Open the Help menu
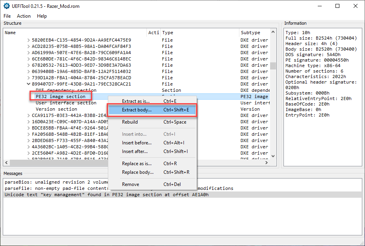The width and height of the screenshot is (365, 246). (42, 16)
